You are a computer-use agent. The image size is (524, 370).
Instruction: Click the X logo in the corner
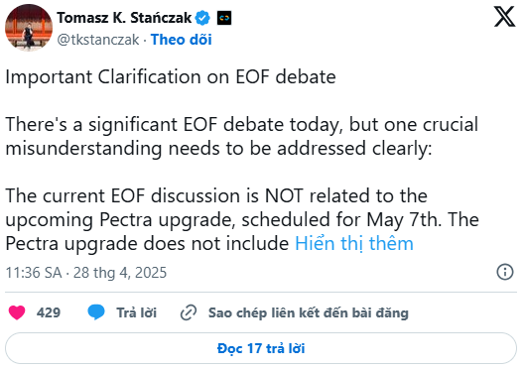tap(504, 17)
